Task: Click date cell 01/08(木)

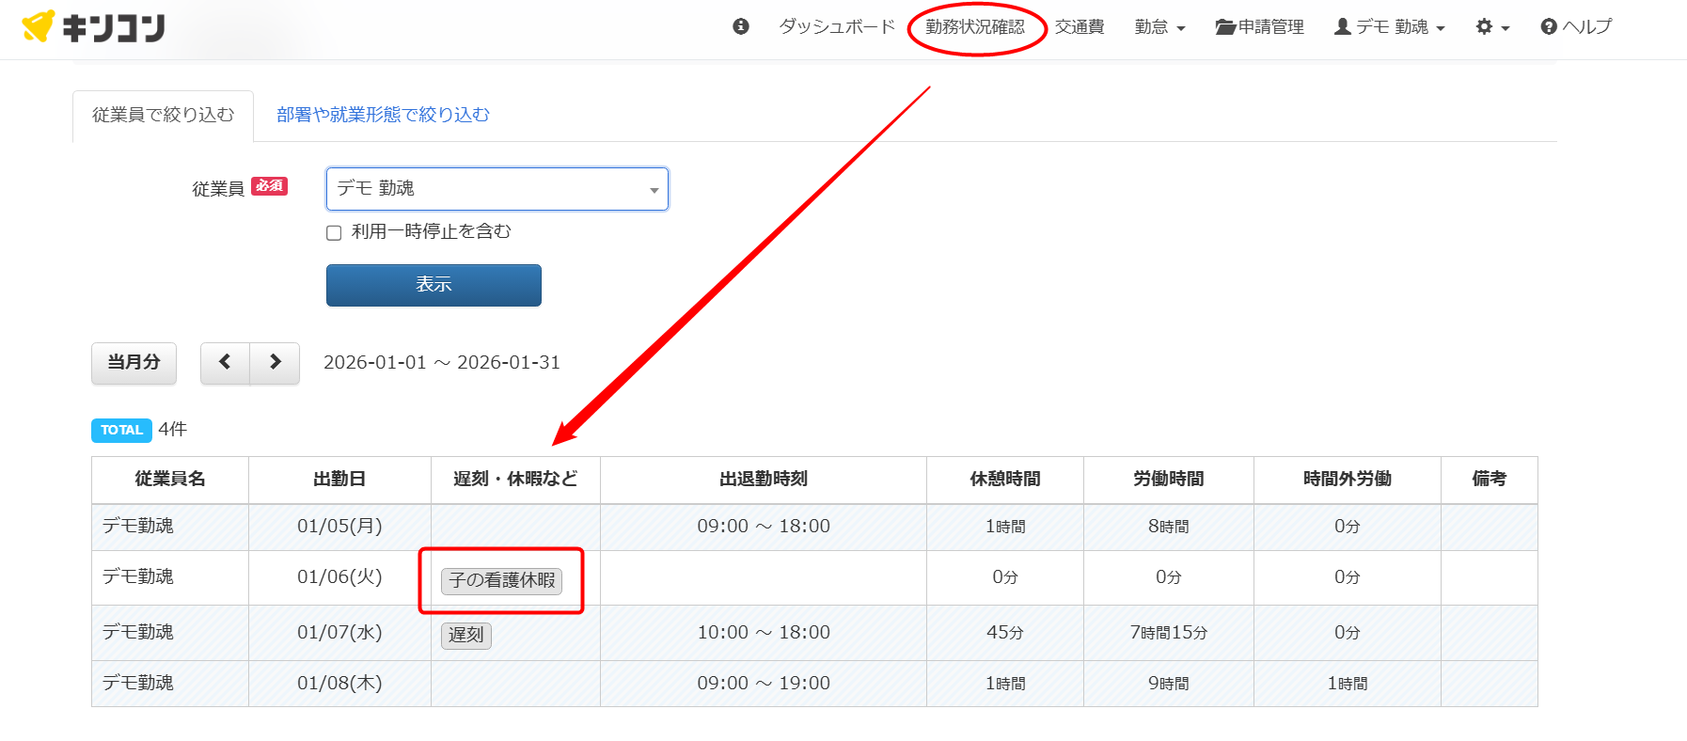Action: tap(339, 684)
